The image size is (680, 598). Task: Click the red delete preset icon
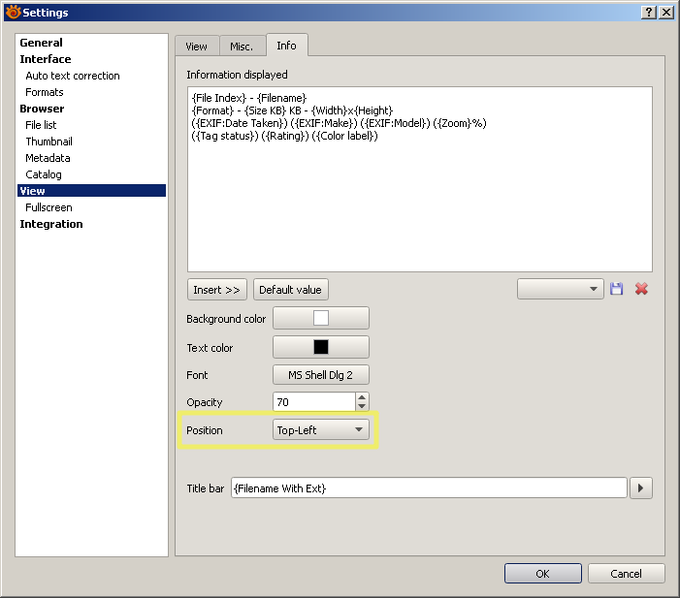[641, 289]
